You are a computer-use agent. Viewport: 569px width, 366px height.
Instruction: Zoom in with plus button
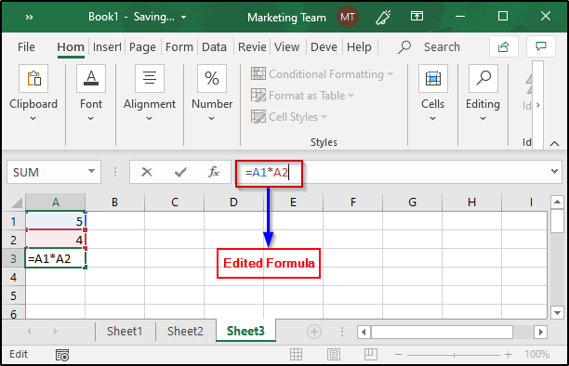point(508,355)
